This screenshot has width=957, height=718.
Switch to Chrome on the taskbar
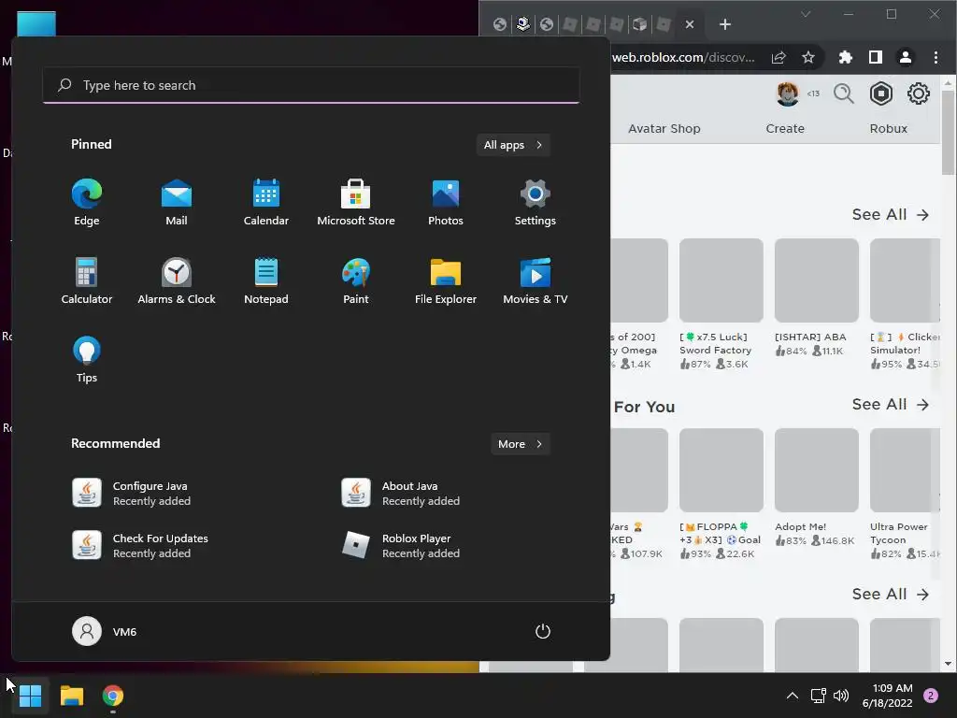point(113,696)
